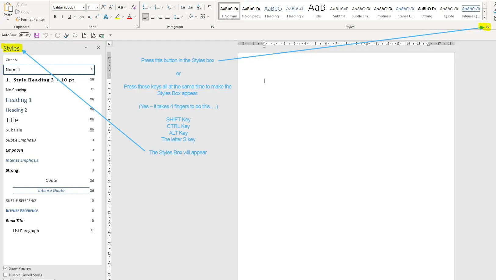Select Heading 1 from the Styles gallery

pos(273,11)
